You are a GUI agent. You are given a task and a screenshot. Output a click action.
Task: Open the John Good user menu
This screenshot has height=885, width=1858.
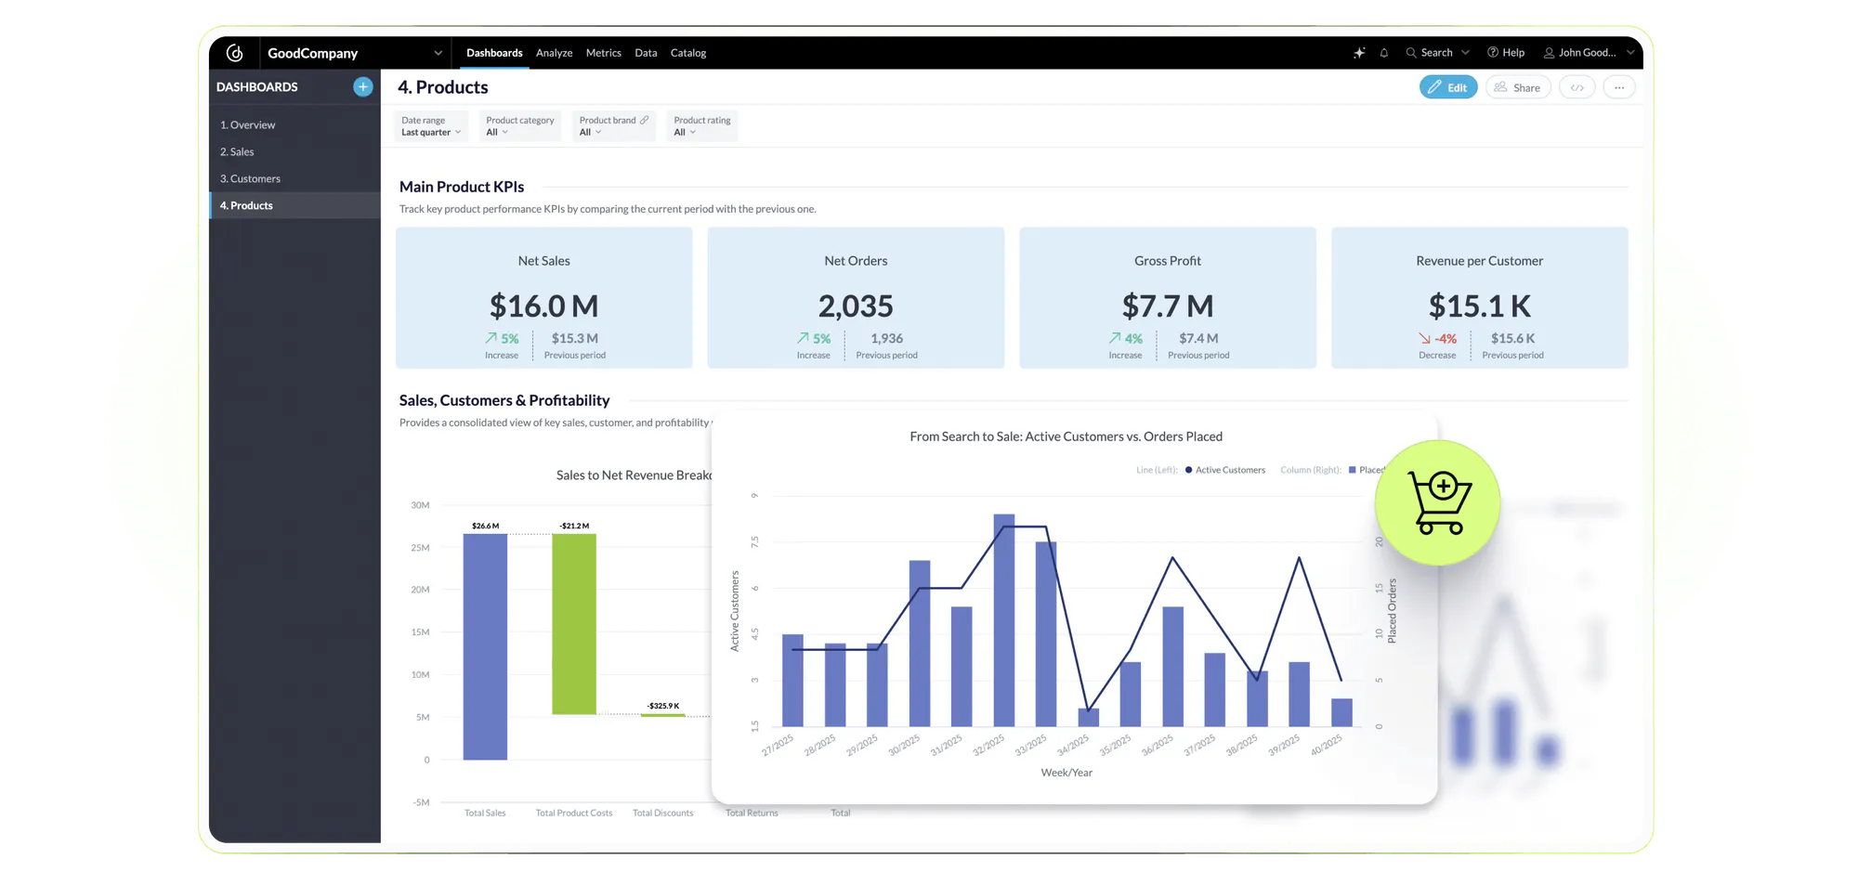click(1589, 53)
